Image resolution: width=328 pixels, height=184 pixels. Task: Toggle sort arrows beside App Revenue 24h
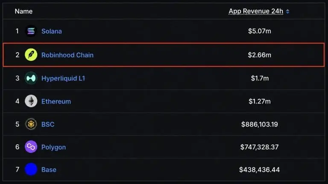(x=287, y=11)
